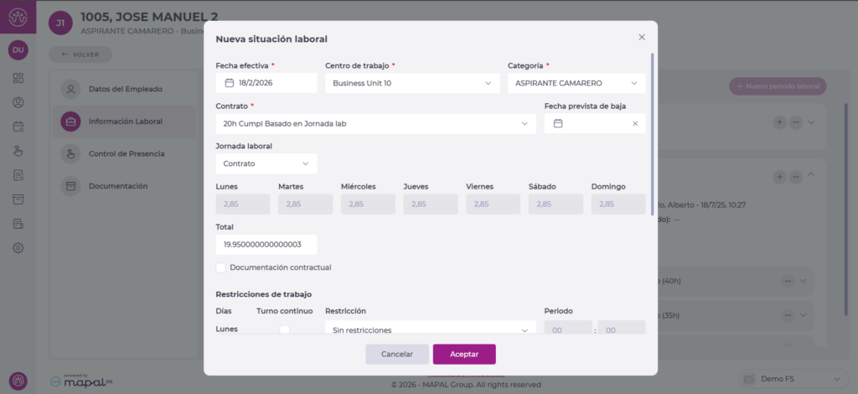The height and width of the screenshot is (394, 858).
Task: Click the calendar icon in Fecha efectiva
Action: click(x=229, y=83)
